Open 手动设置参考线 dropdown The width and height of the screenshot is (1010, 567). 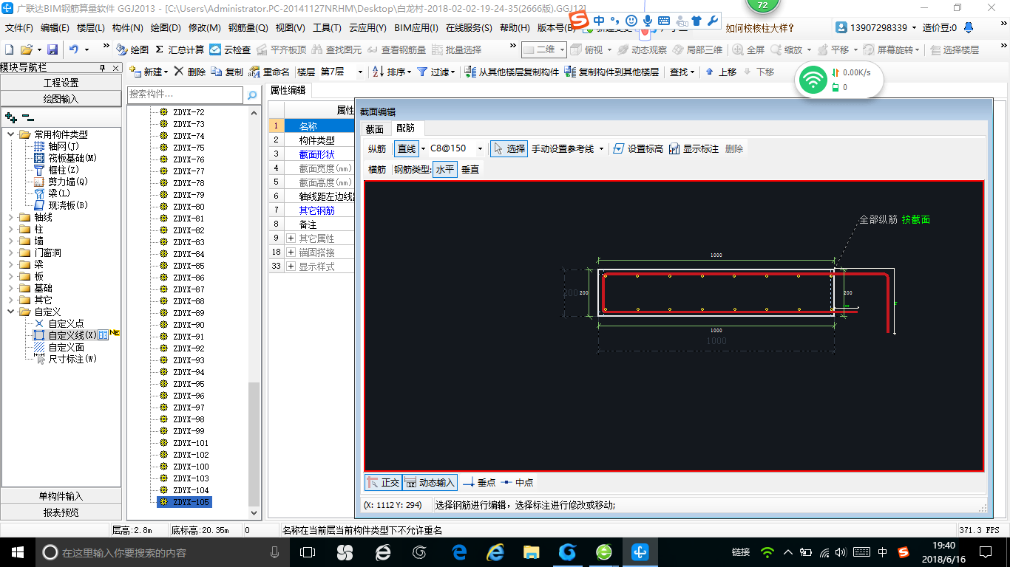(601, 148)
